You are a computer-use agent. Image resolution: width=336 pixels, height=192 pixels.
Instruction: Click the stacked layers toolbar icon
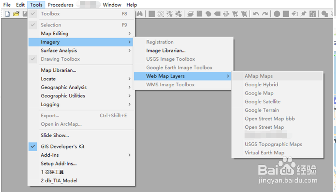(x=190, y=14)
